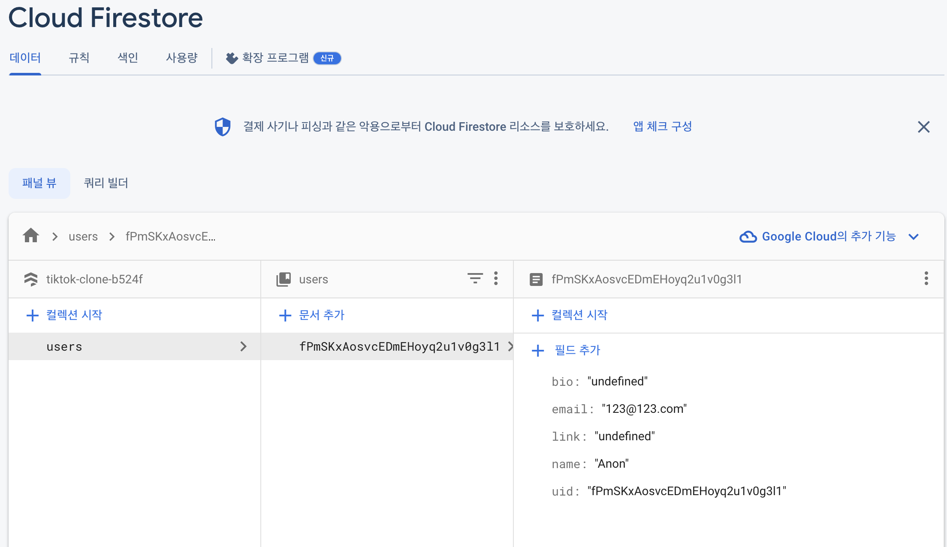Dismiss the App Check banner
Viewport: 947px width, 547px height.
(x=923, y=127)
